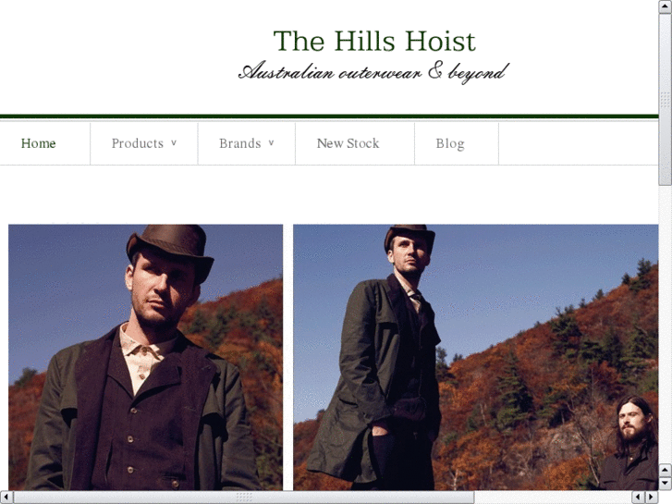Click the horizontal scrollbar thumb

(x=243, y=498)
